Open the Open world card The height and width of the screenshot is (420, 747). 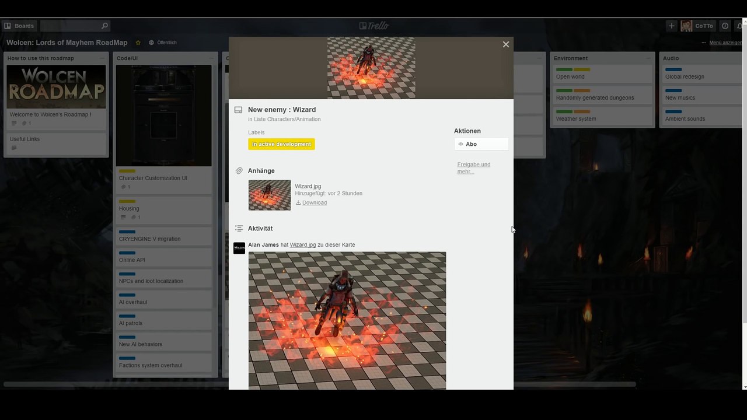(x=602, y=74)
